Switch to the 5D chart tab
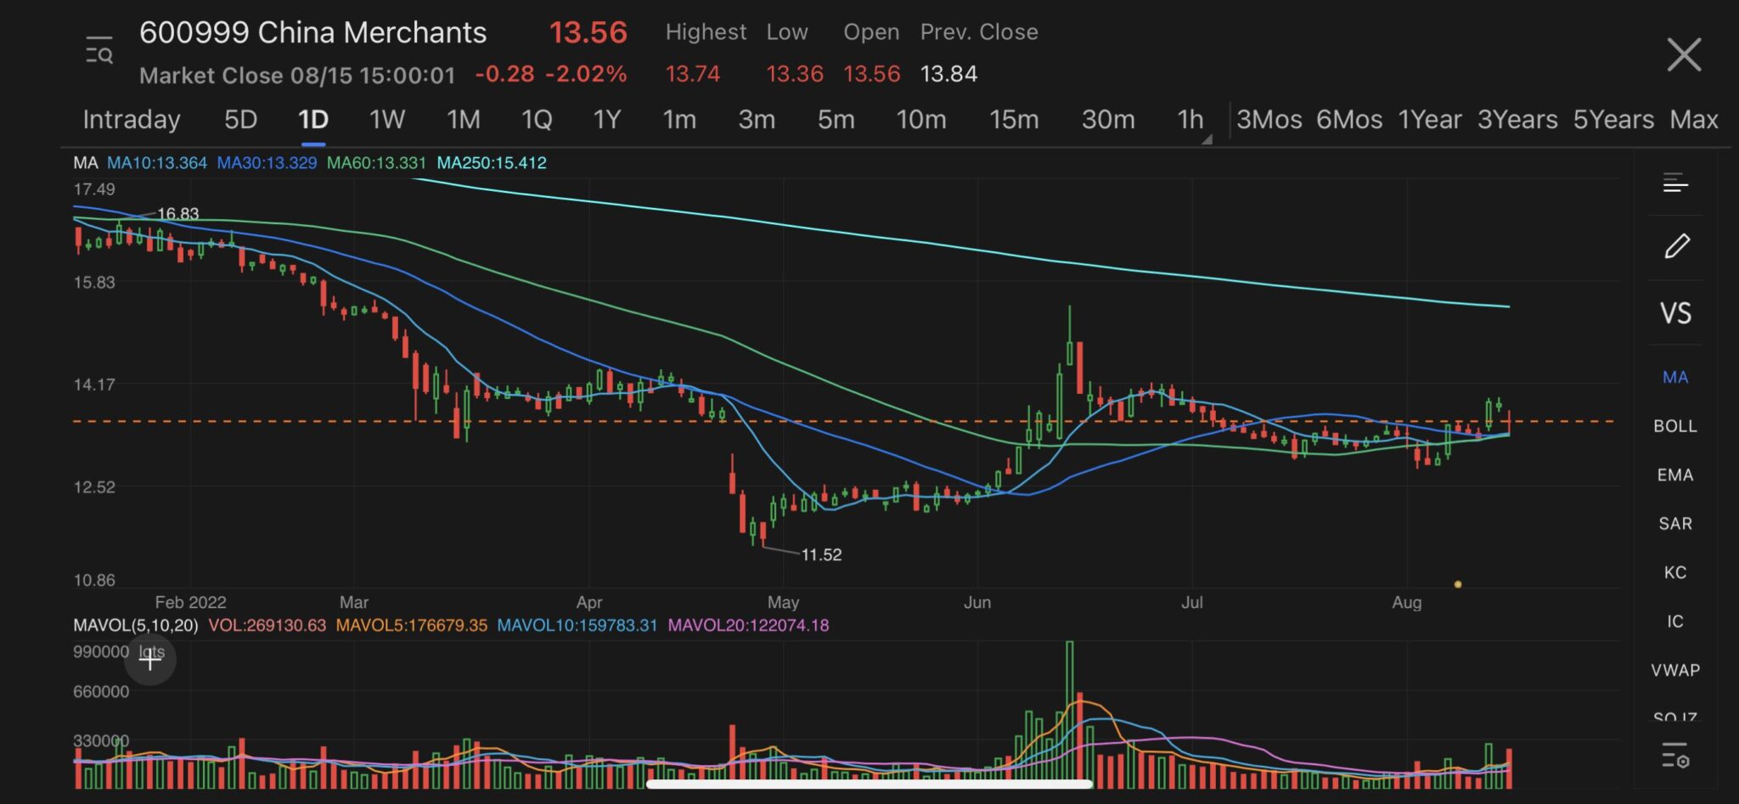 pos(240,120)
